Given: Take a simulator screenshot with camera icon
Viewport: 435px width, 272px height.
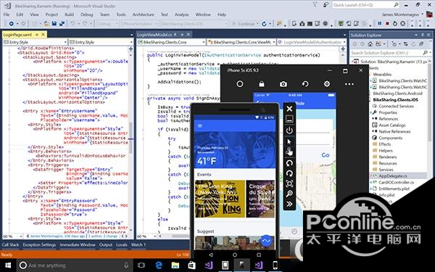Looking at the screenshot, I should pos(283,84).
